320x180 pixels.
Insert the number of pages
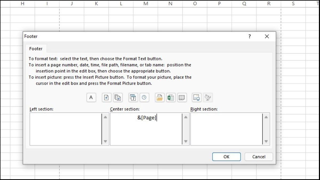tap(118, 97)
